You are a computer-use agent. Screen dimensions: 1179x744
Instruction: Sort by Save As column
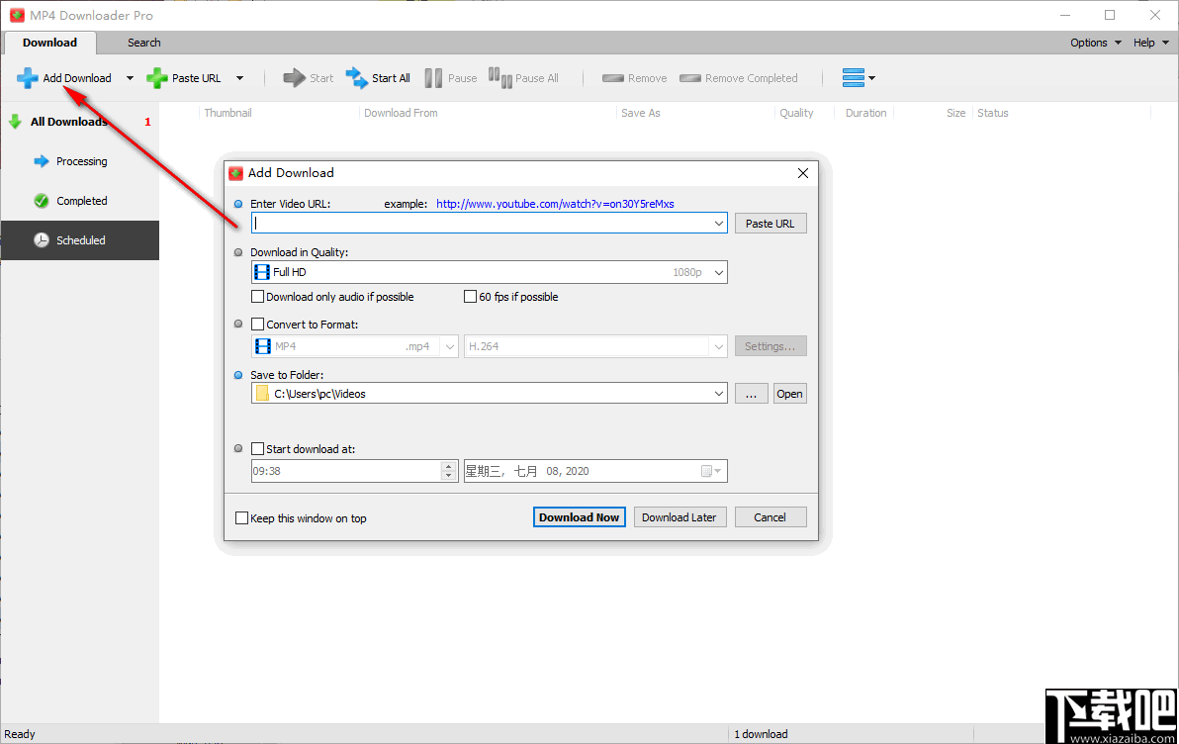click(641, 113)
